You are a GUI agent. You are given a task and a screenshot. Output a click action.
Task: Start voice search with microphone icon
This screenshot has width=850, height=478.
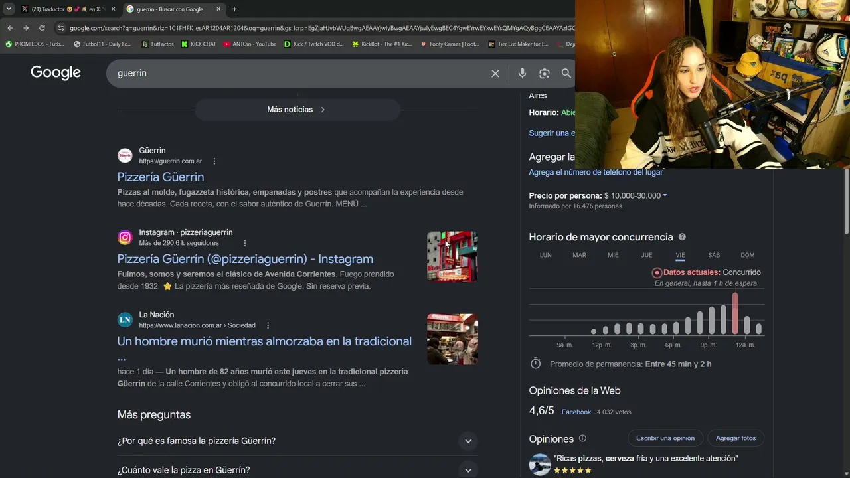[522, 74]
